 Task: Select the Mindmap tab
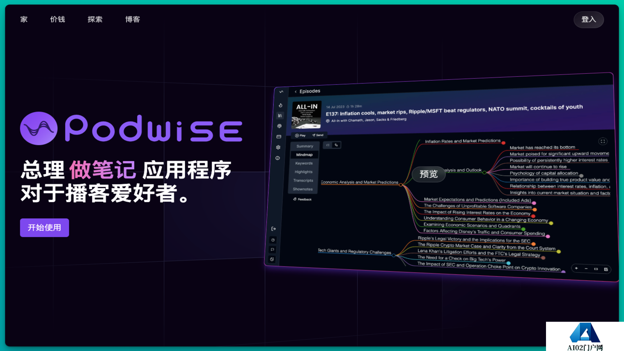304,155
